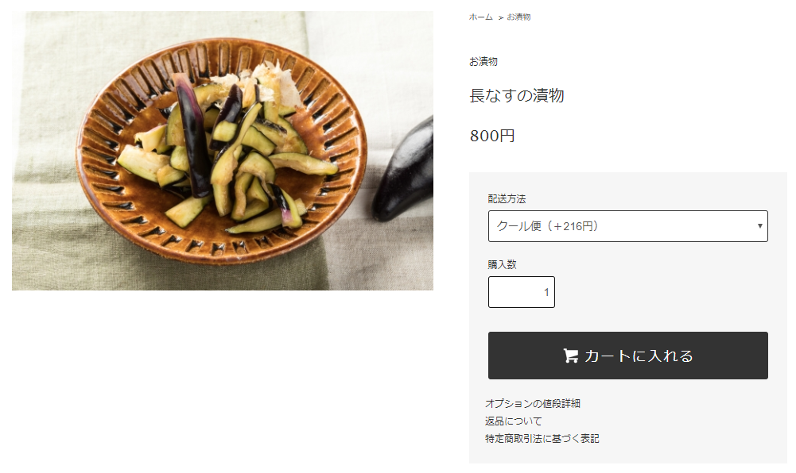The width and height of the screenshot is (796, 473).
Task: Click the クール便（+216円）selected option text
Action: pyautogui.click(x=548, y=226)
